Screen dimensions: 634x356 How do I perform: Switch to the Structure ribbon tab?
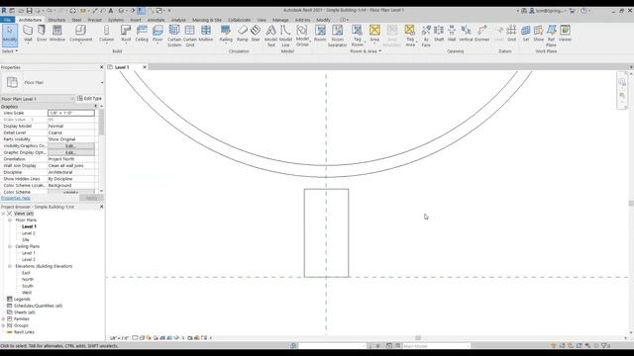[56, 20]
